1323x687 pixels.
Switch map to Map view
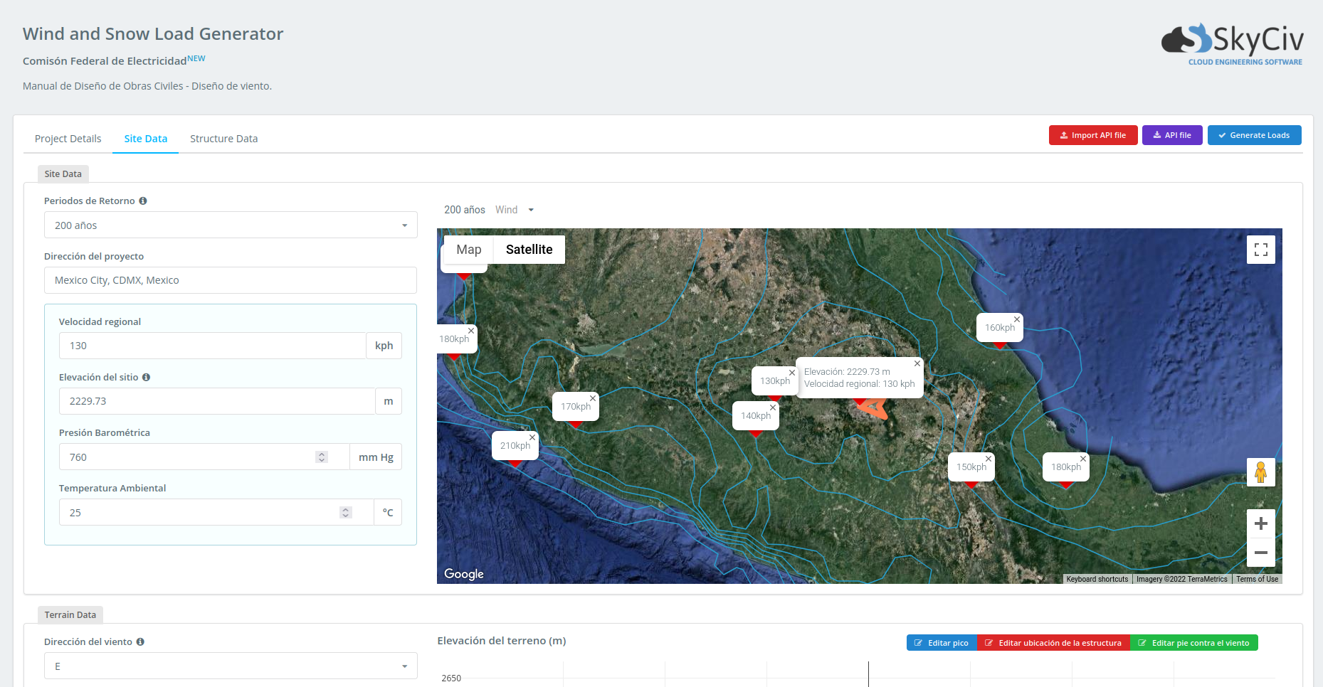click(468, 250)
